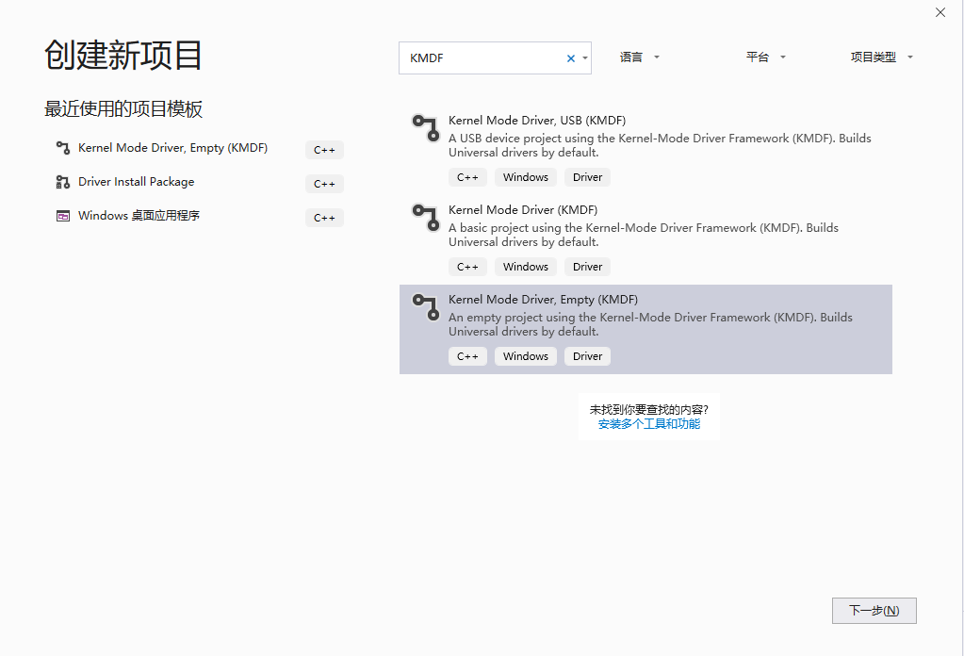The width and height of the screenshot is (964, 656).
Task: Click the Windows 桌面应用程序 monitor icon
Action: 62,216
